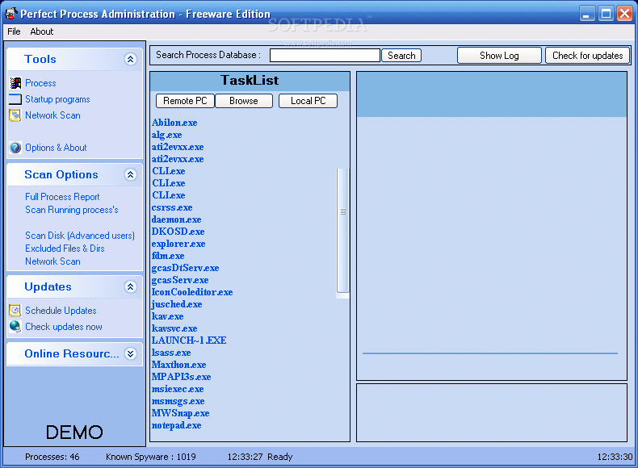This screenshot has height=468, width=638.
Task: Select jusched.exe in the task list
Action: pyautogui.click(x=177, y=304)
